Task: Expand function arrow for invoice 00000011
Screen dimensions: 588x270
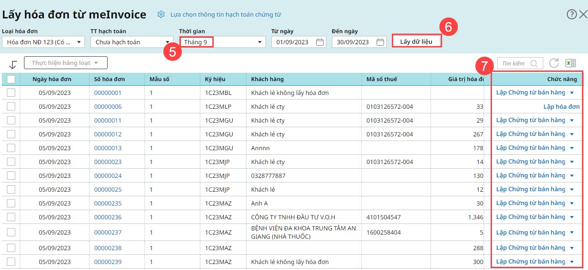Action: (572, 120)
